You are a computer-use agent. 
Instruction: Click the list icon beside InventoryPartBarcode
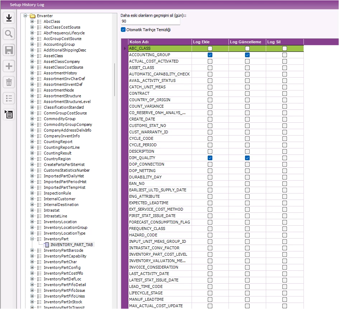point(39,250)
